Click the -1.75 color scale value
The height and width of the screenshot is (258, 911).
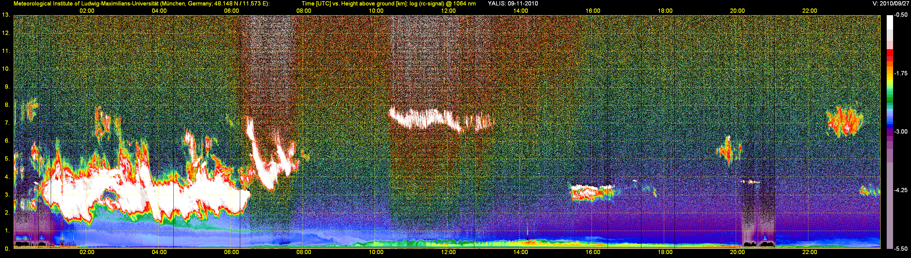coord(901,73)
